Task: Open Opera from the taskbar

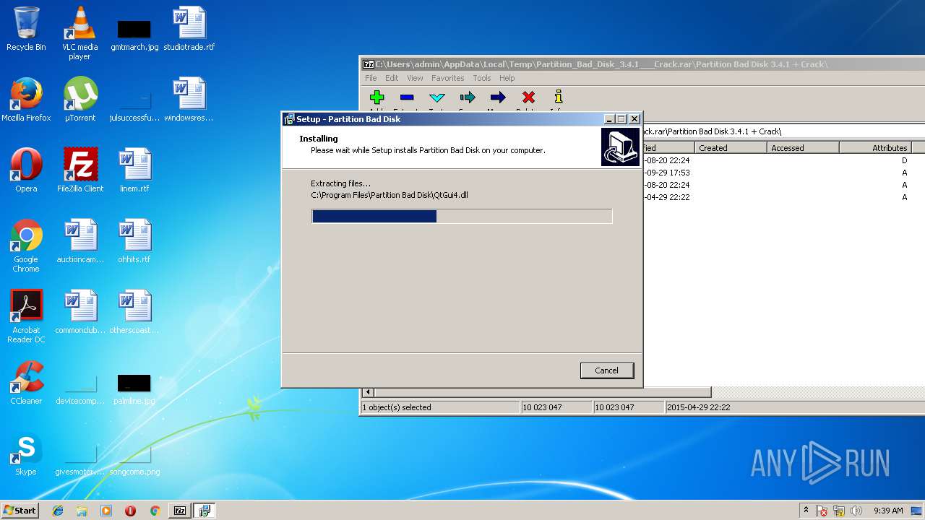Action: click(130, 511)
